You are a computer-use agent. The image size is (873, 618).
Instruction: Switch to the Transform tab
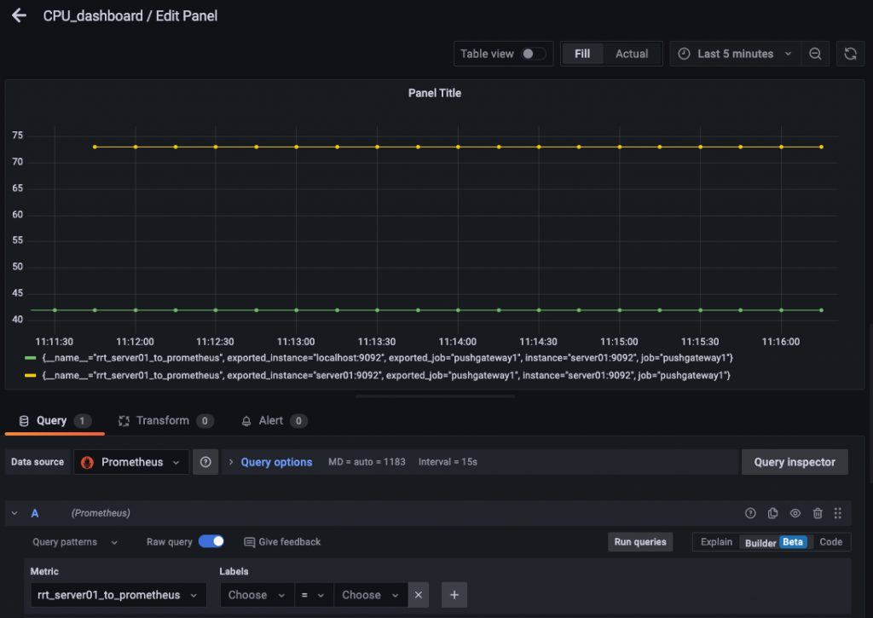pyautogui.click(x=166, y=421)
